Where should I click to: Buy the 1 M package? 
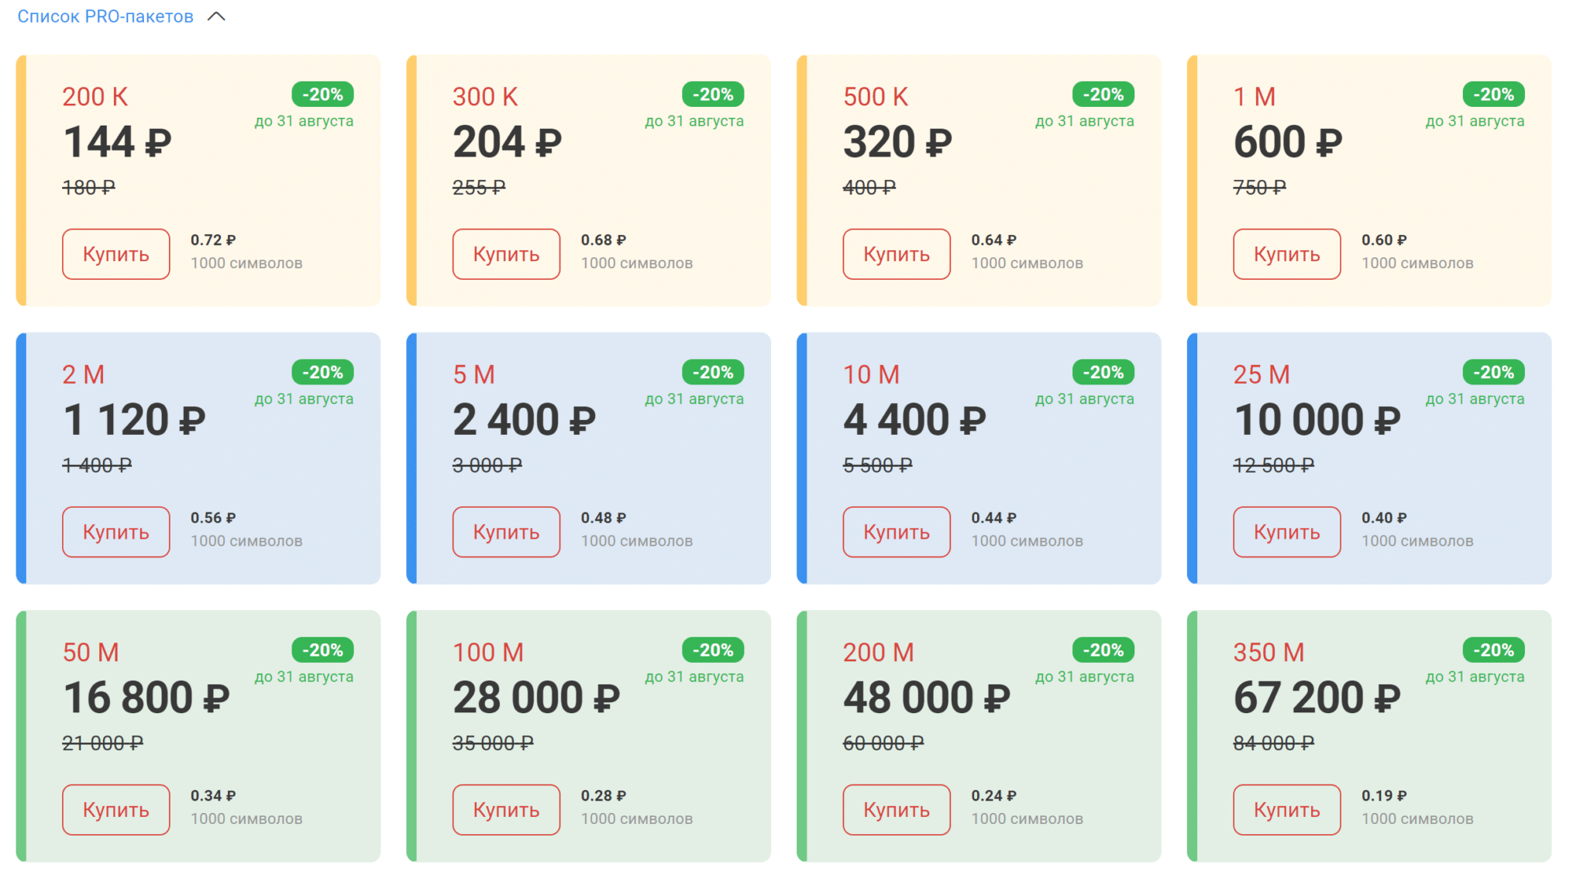coord(1286,254)
